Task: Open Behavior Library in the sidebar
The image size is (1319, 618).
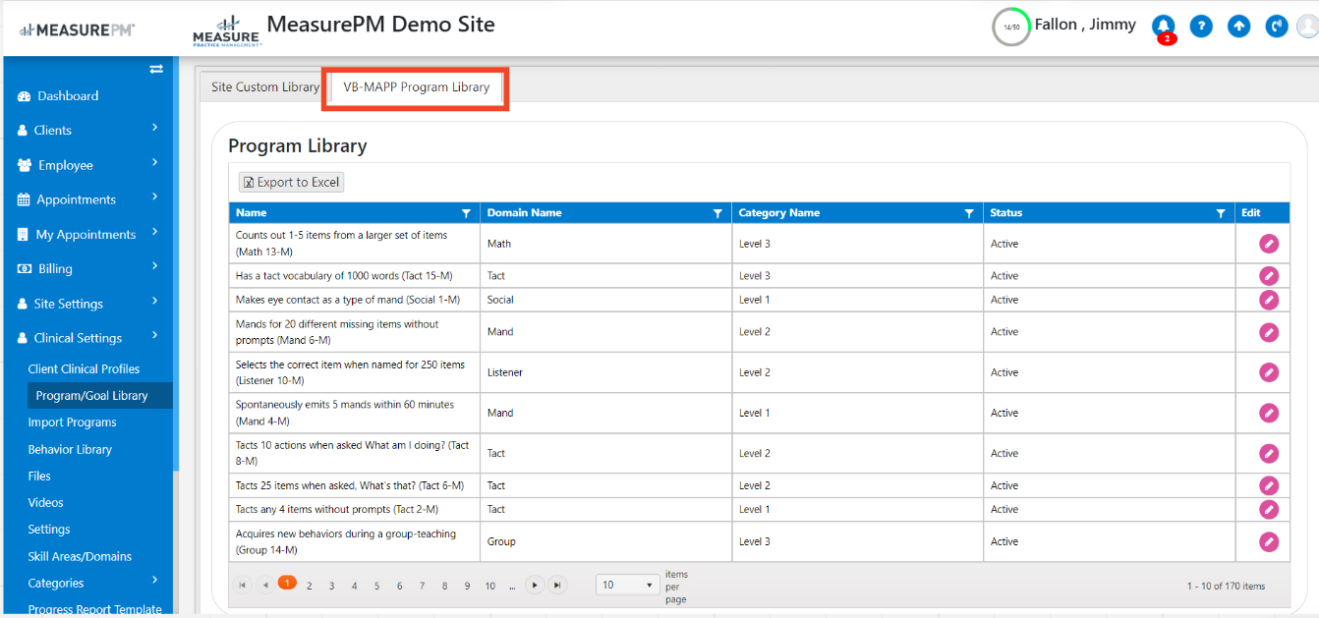Action: 70,450
